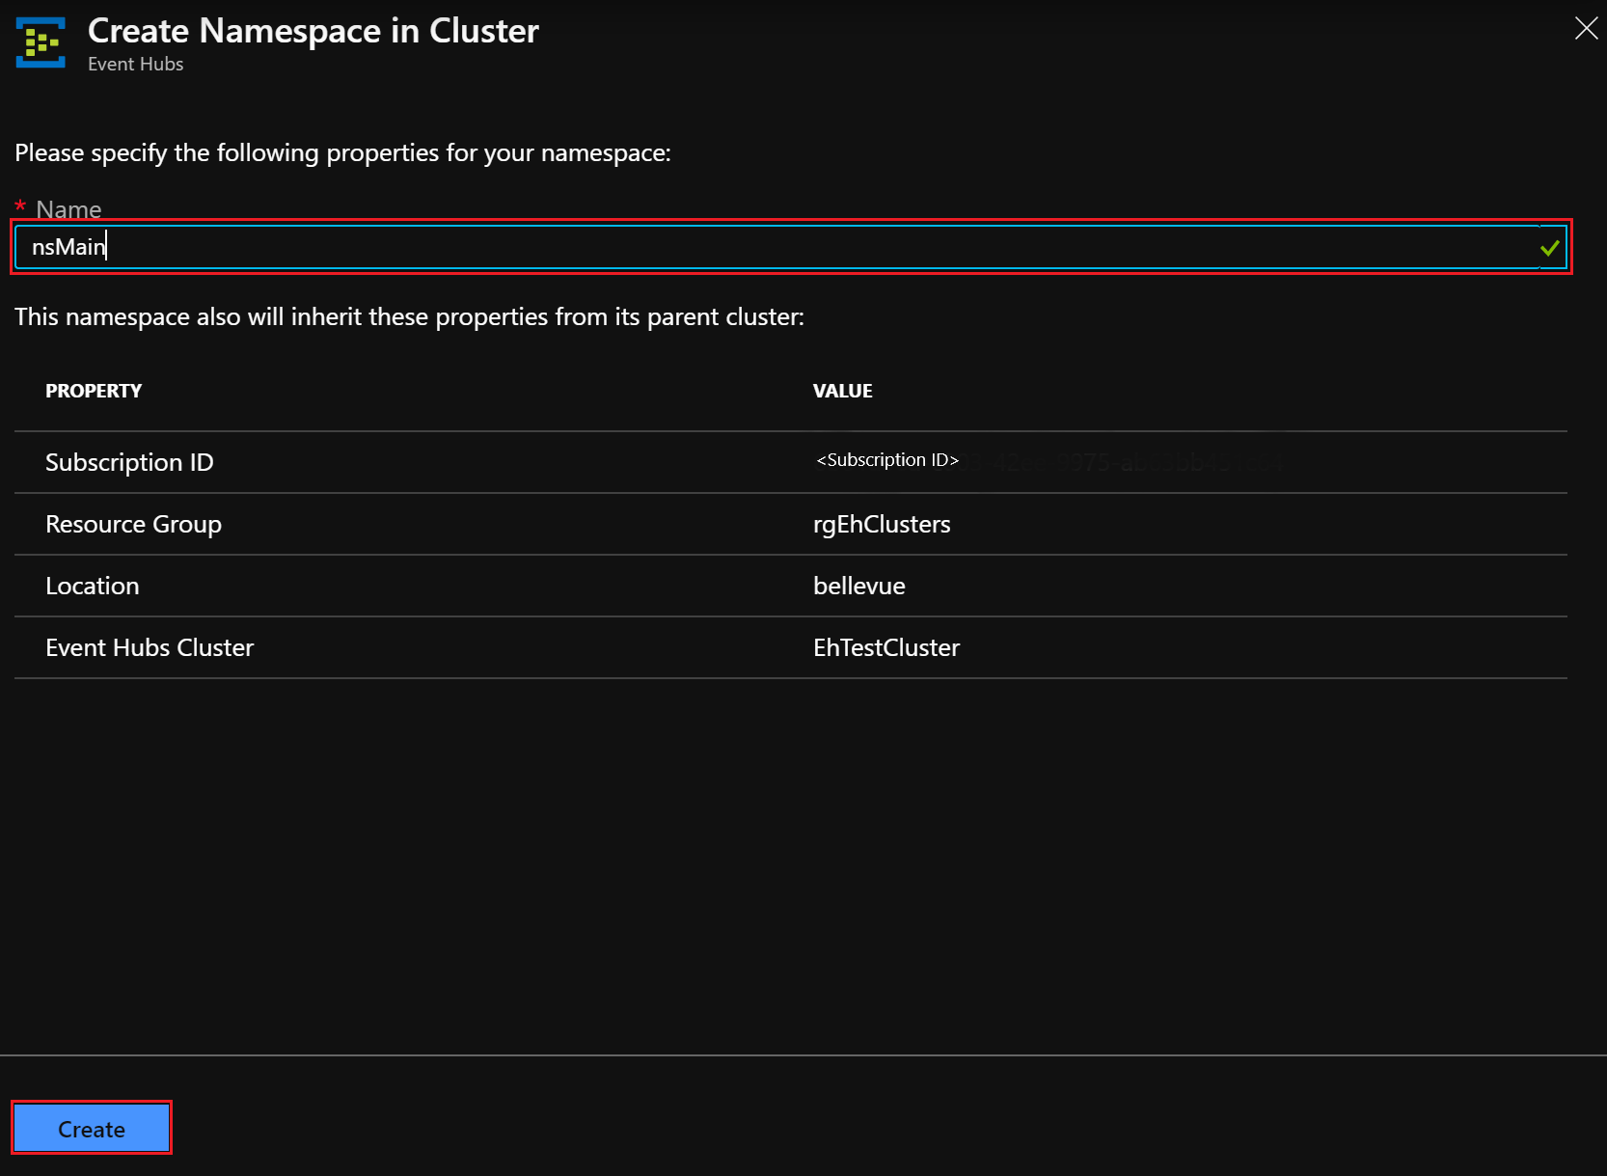1607x1176 pixels.
Task: Click the Create button
Action: (92, 1128)
